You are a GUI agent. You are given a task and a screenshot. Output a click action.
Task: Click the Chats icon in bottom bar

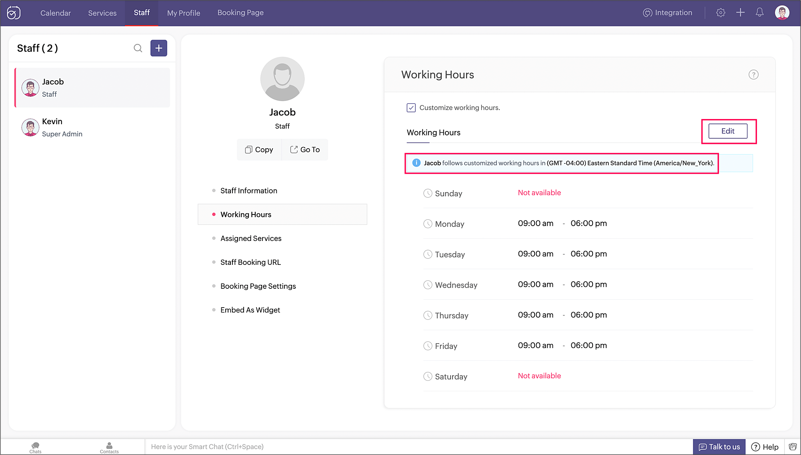35,447
